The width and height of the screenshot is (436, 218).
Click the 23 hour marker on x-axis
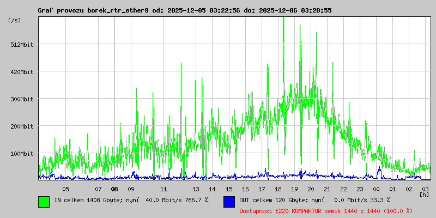[x=360, y=189]
